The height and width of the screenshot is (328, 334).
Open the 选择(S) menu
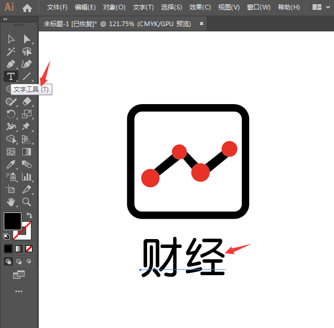(172, 7)
